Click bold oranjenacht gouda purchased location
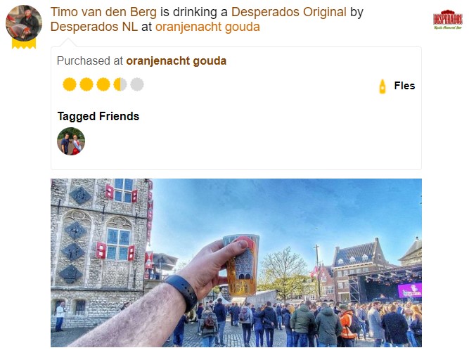This screenshot has height=355, width=469. pos(176,61)
